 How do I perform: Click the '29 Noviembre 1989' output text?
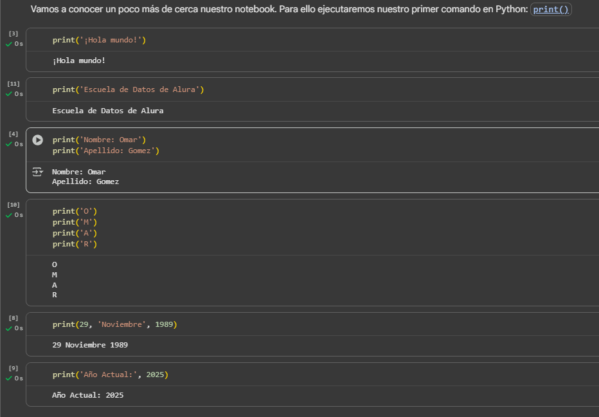[90, 345]
